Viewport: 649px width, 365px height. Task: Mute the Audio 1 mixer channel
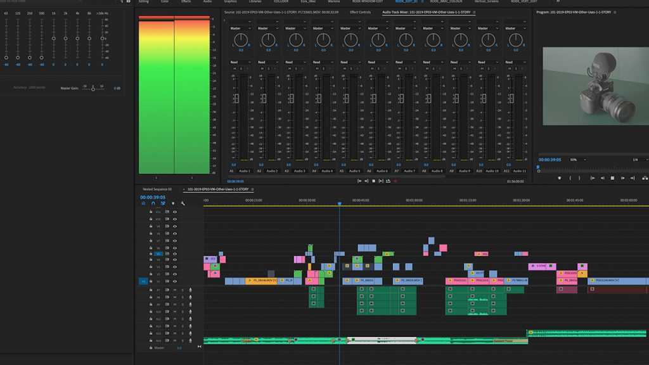(x=233, y=68)
